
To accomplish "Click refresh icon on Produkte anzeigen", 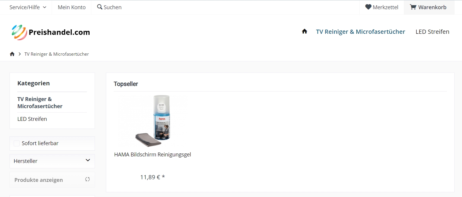I will 87,179.
